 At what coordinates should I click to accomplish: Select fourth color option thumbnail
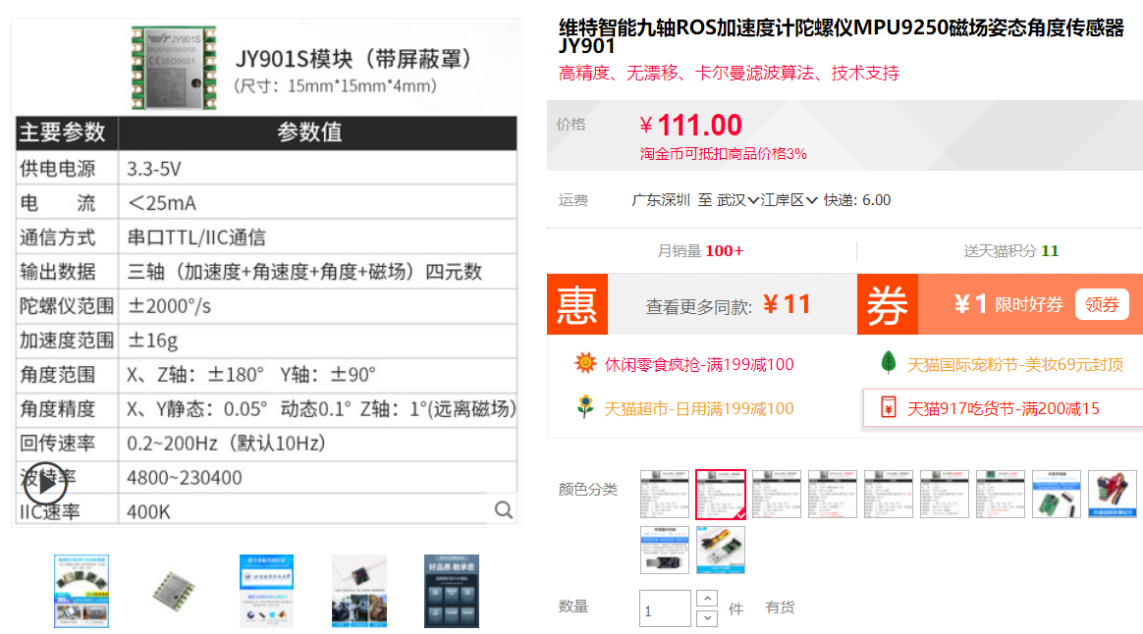click(833, 494)
